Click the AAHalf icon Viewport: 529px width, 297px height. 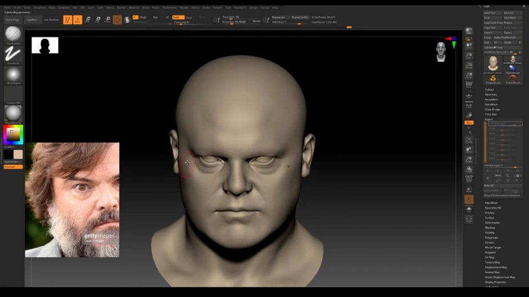469,75
